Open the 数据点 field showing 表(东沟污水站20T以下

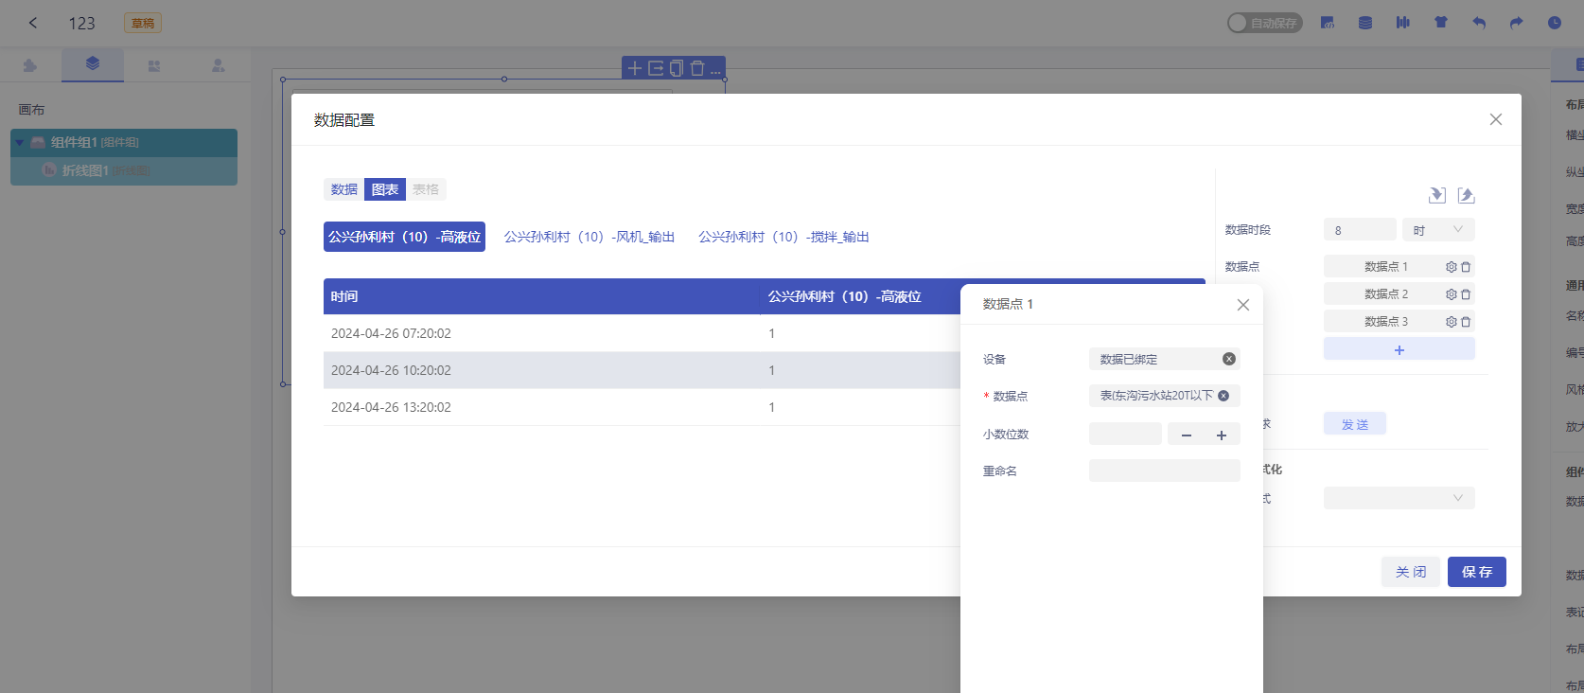tap(1165, 396)
